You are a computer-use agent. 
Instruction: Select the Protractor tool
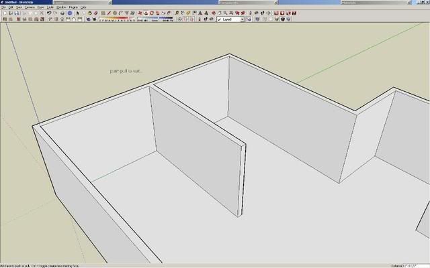click(188, 13)
